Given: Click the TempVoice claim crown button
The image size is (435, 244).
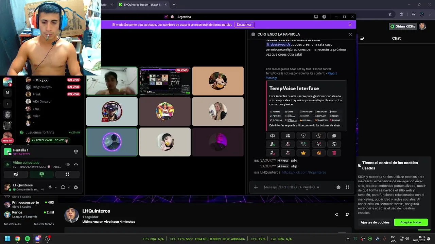Looking at the screenshot, I should [x=303, y=153].
